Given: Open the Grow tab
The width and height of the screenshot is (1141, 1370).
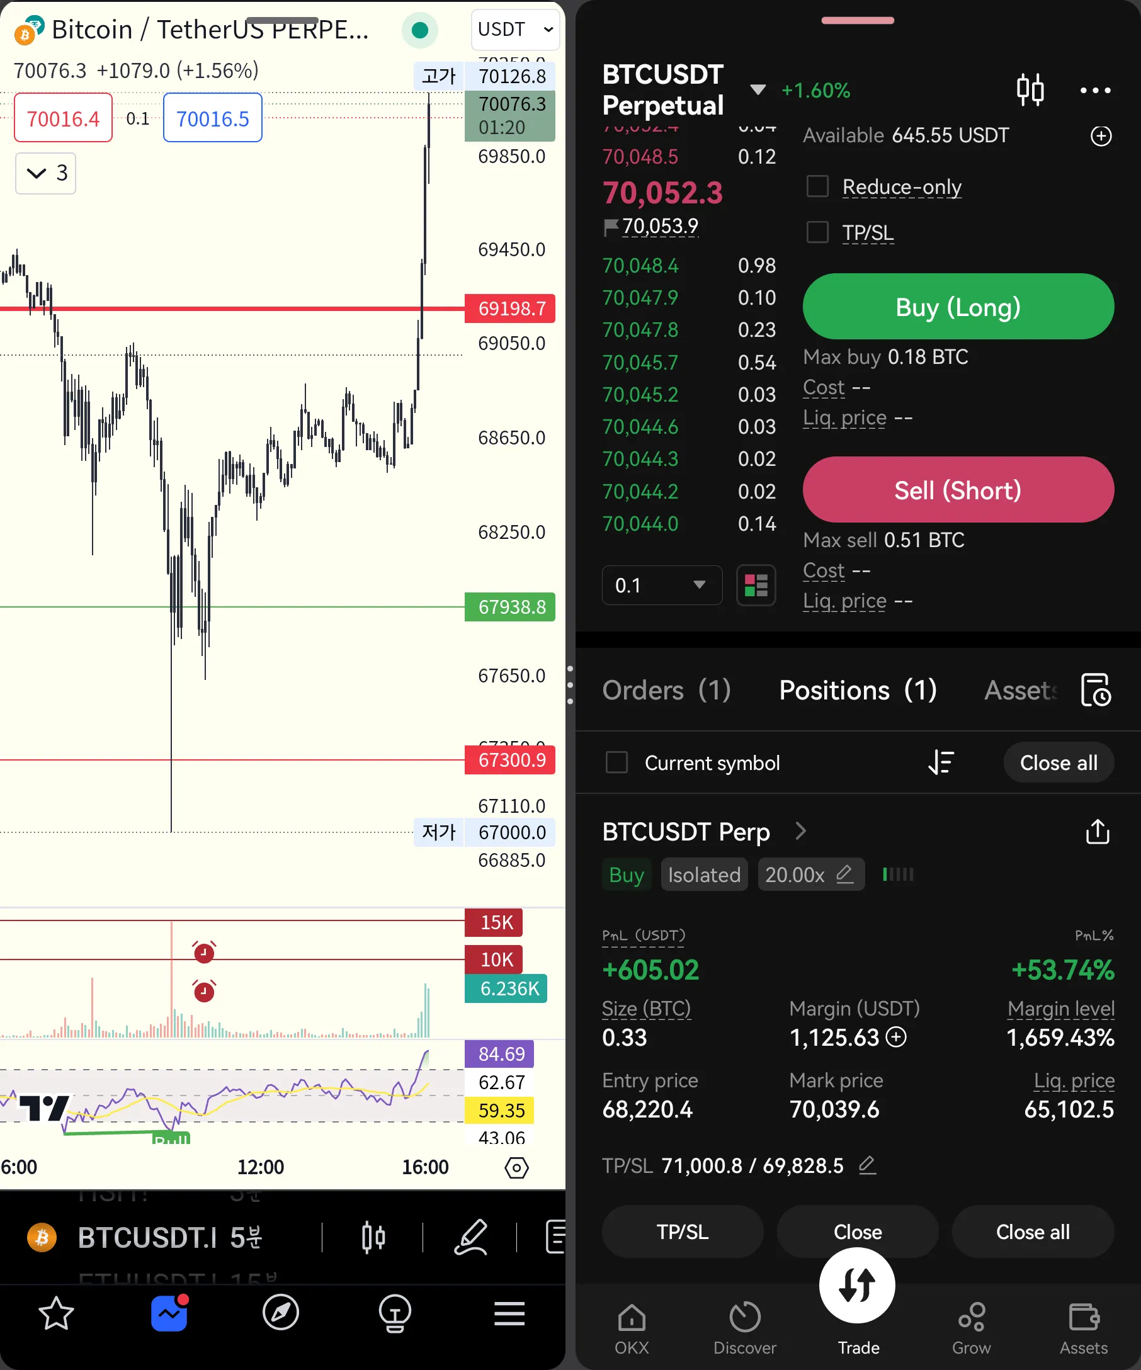Looking at the screenshot, I should [x=972, y=1330].
